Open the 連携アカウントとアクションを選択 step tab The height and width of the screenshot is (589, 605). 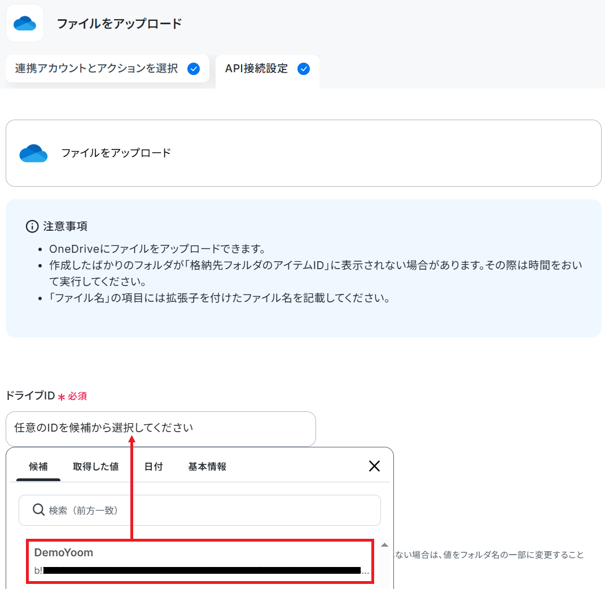point(107,69)
